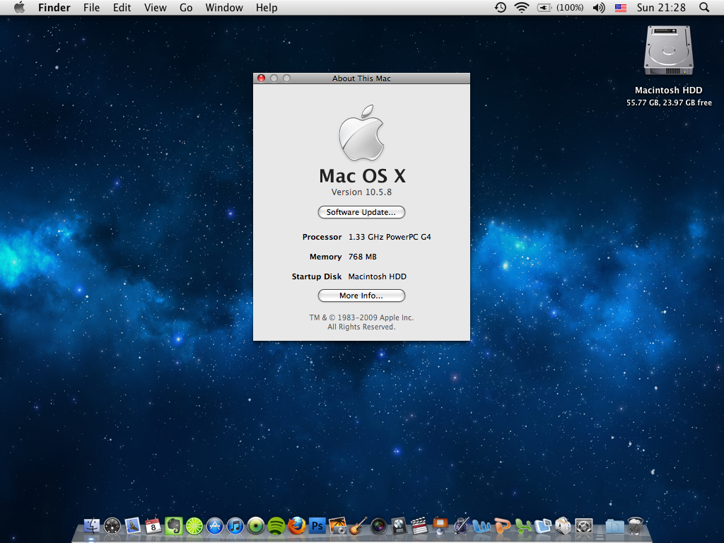Open the US flag input menu
Image resolution: width=724 pixels, height=543 pixels.
click(621, 7)
